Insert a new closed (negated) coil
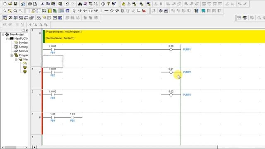 click(117, 11)
